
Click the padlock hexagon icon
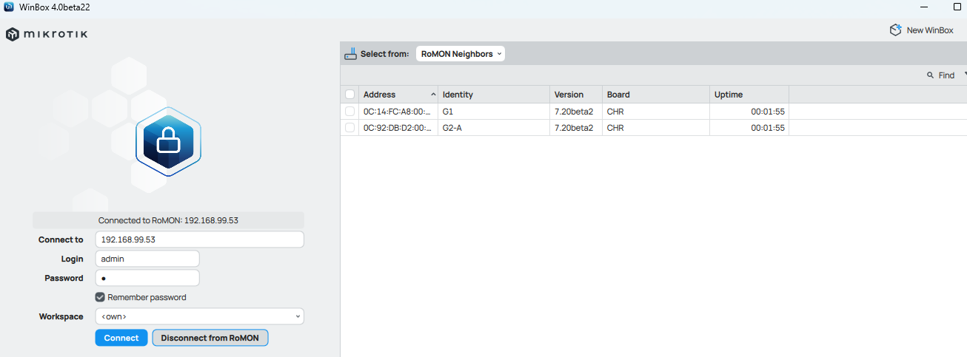coord(169,141)
